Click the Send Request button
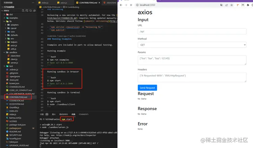This screenshot has height=148, width=253. pos(147,88)
